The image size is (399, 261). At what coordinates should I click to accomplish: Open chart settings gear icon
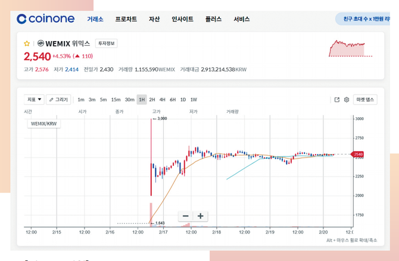[x=346, y=100]
